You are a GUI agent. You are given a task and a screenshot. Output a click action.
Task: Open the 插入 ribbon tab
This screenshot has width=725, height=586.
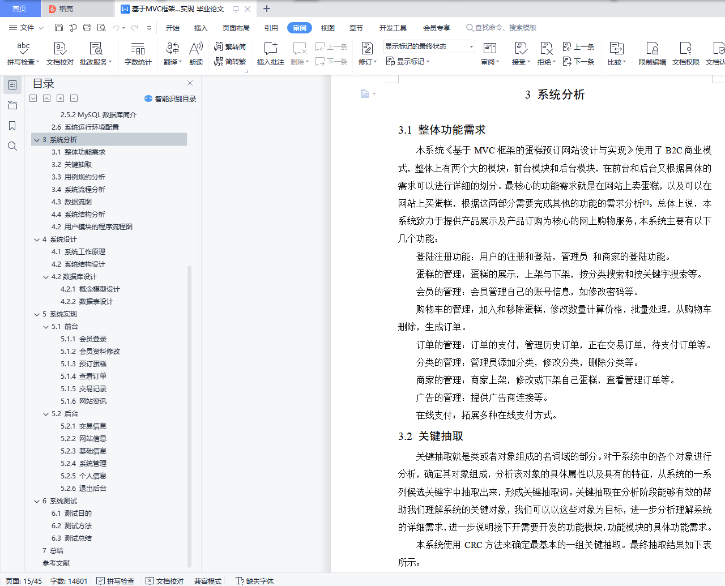tap(201, 28)
